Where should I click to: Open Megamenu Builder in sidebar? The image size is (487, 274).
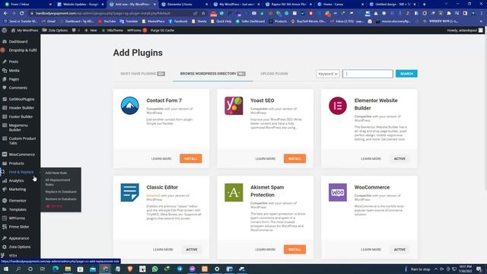pos(18,127)
